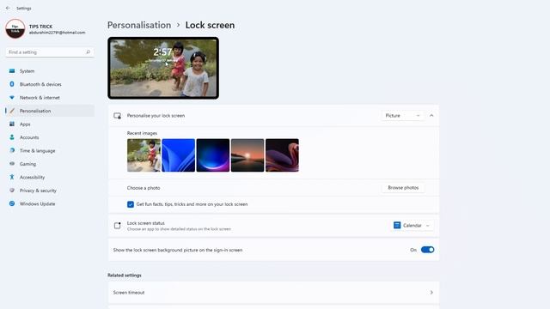
Task: Click the Recent images heading
Action: click(142, 133)
